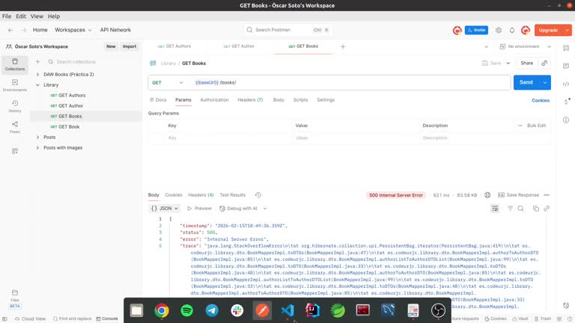Switch to the GET Author tab
575x323 pixels.
coord(239,46)
